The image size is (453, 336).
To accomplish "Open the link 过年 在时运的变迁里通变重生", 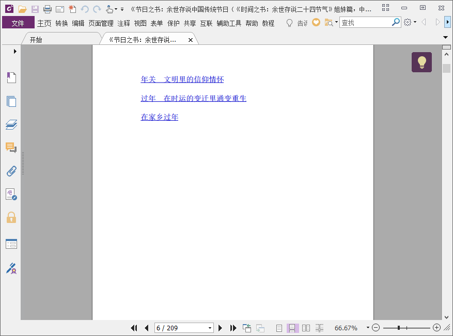I will [x=194, y=98].
